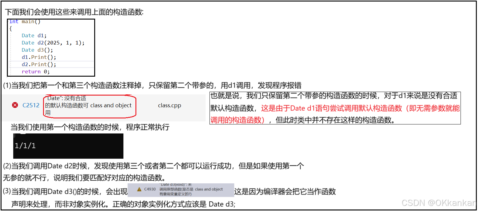
Task: Click error message "'Date': 没有合适的默认构造函数可用"
Action: tap(67, 105)
